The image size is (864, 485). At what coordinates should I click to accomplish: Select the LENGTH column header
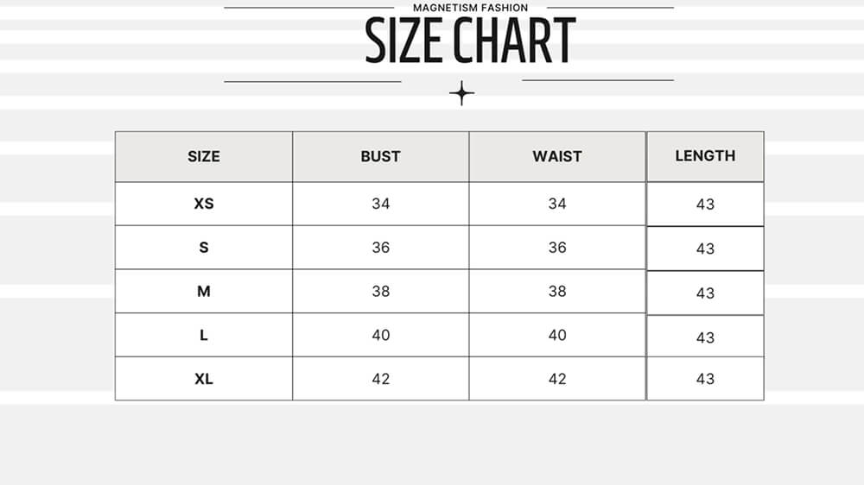coord(705,155)
